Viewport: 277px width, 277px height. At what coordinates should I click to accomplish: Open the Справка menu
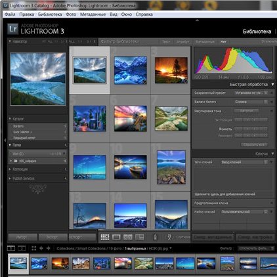[x=144, y=14]
